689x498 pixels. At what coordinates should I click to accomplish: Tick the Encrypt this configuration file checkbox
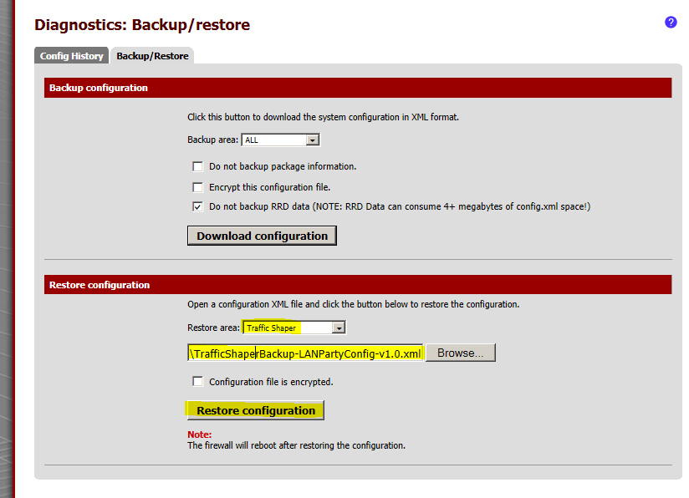(x=198, y=187)
